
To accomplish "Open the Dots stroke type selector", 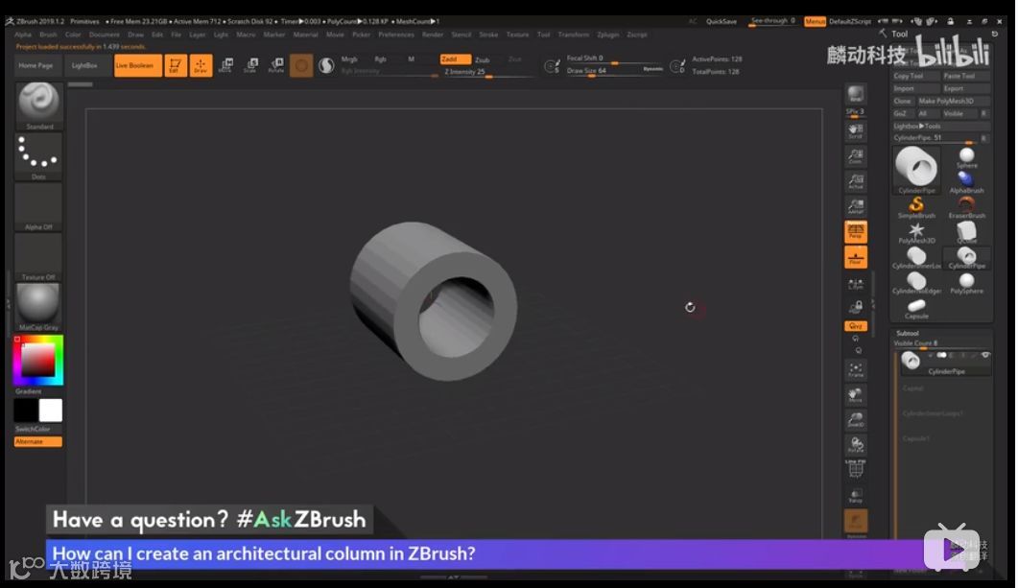I will tap(39, 156).
